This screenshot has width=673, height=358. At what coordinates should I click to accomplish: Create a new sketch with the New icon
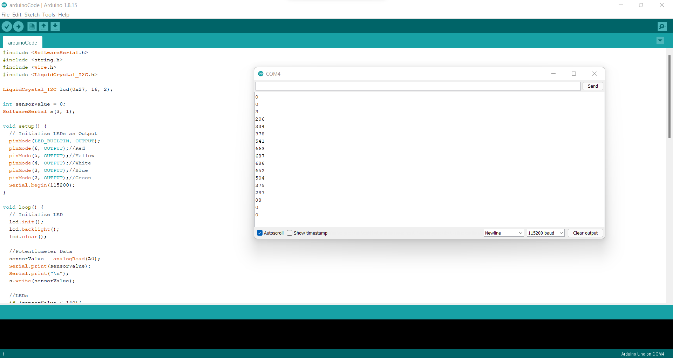32,26
